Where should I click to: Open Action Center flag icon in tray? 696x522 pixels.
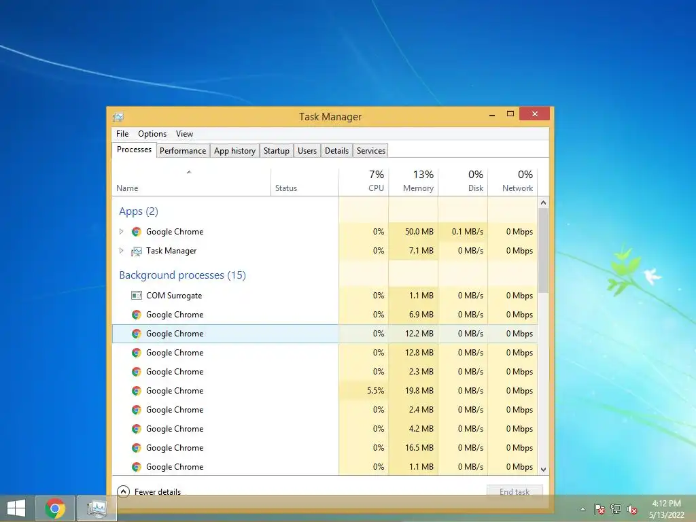click(x=599, y=509)
